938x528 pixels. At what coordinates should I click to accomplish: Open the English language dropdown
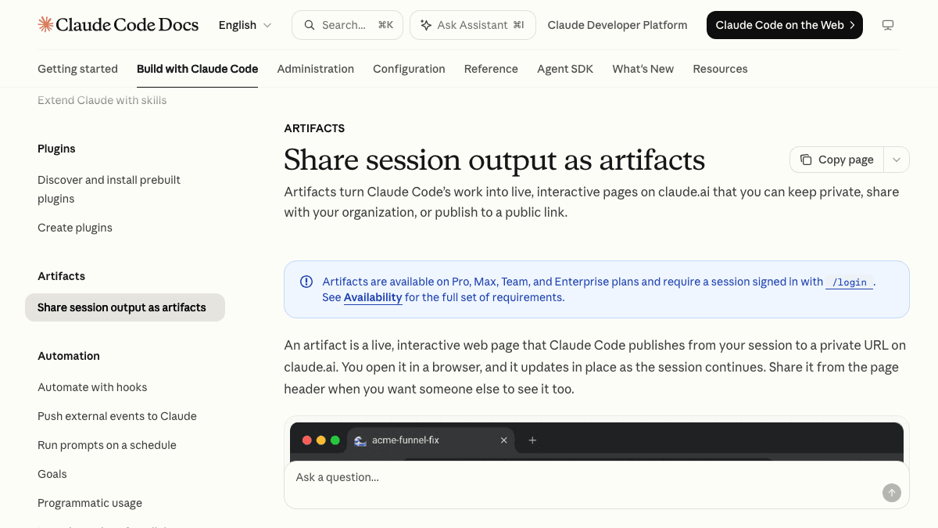pyautogui.click(x=245, y=25)
